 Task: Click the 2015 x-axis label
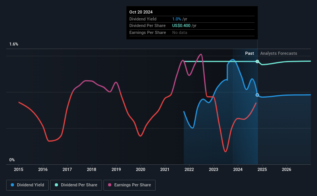[19, 169]
